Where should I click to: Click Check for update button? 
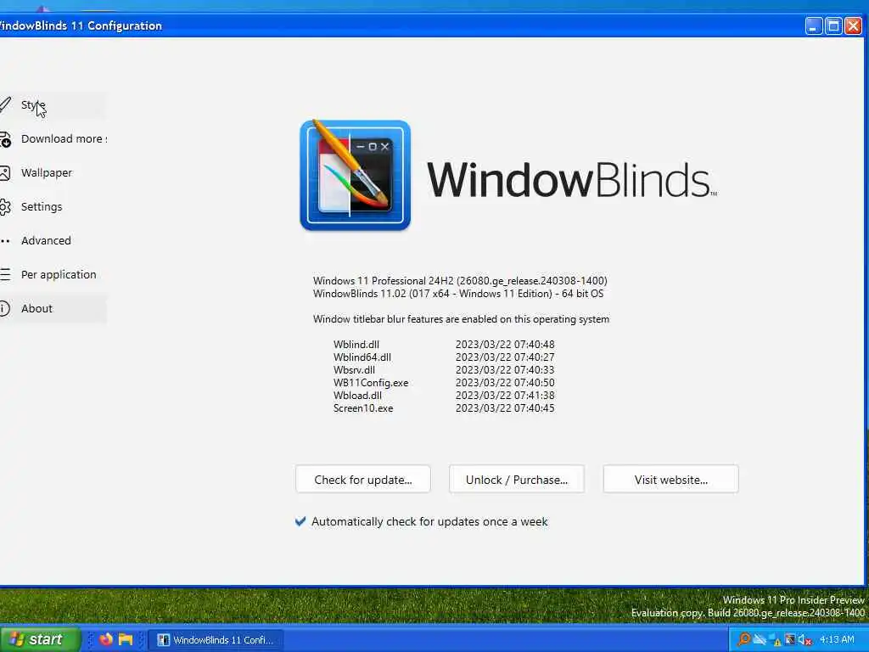[363, 480]
